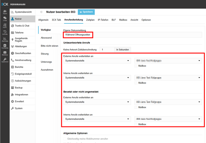Open extension dropdown for unanswered Externe Anrufe
Image resolution: width=206 pixels, height=143 pixels.
[168, 61]
